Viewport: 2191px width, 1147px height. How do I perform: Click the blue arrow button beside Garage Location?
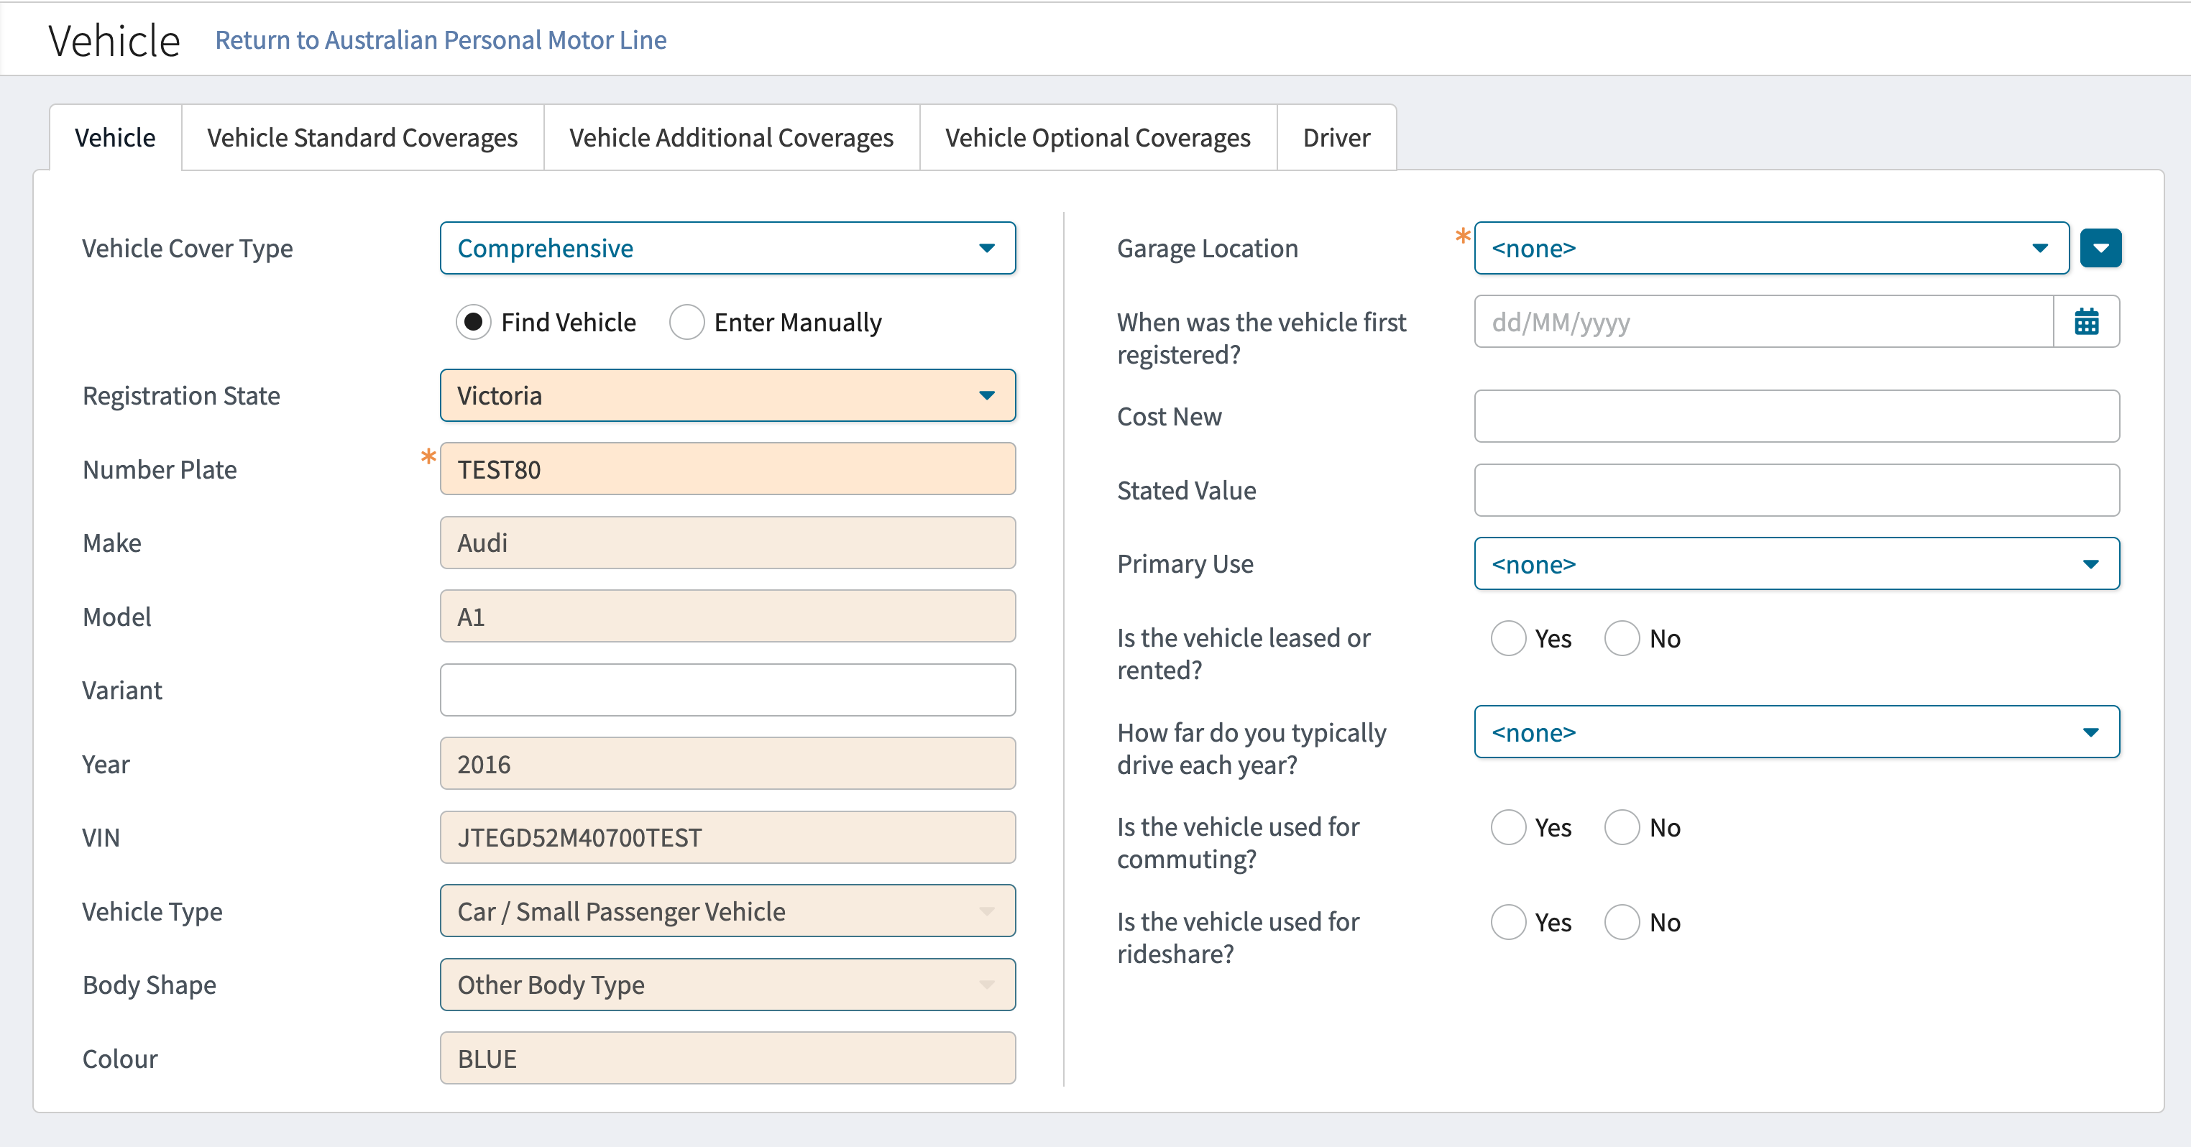click(2100, 248)
